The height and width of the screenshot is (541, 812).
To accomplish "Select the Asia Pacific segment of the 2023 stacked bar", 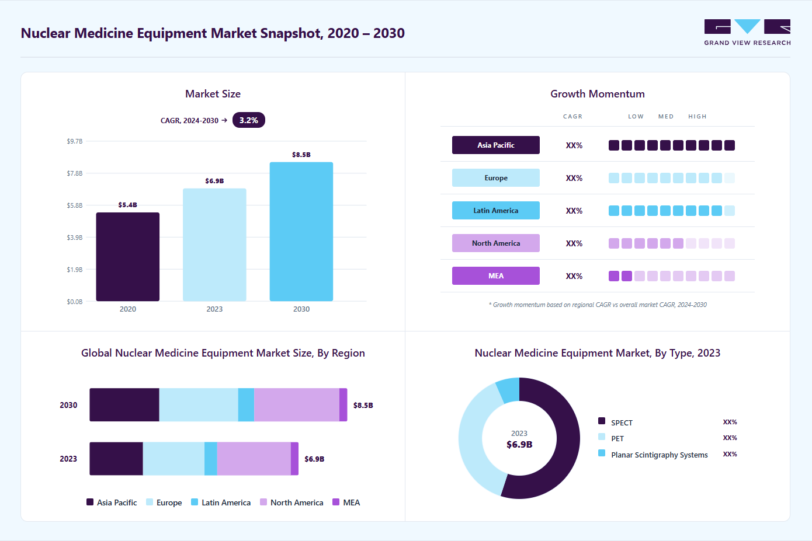I will click(x=116, y=459).
